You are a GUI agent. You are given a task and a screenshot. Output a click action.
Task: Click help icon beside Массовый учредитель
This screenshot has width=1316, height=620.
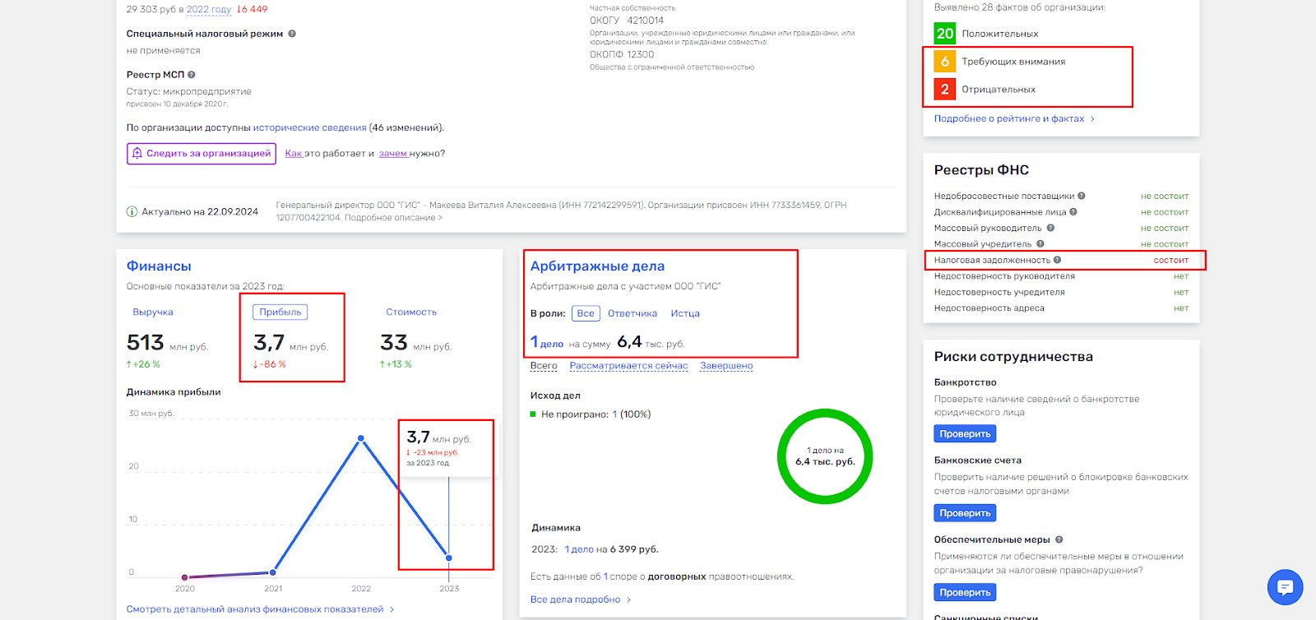1040,244
